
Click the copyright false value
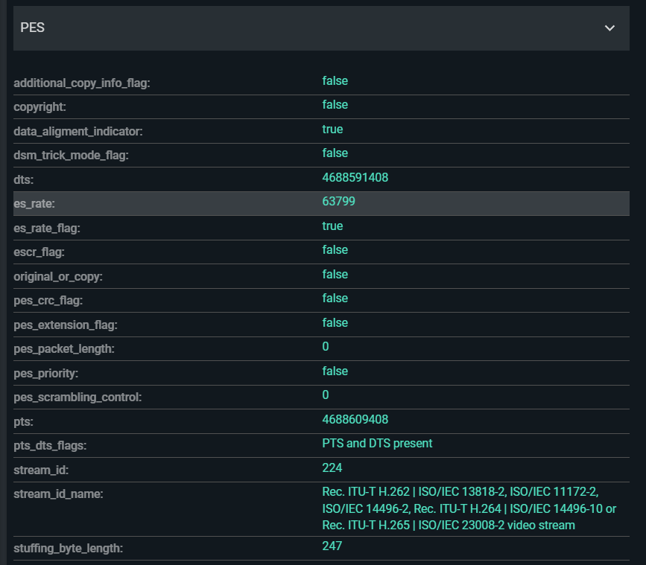click(x=335, y=105)
